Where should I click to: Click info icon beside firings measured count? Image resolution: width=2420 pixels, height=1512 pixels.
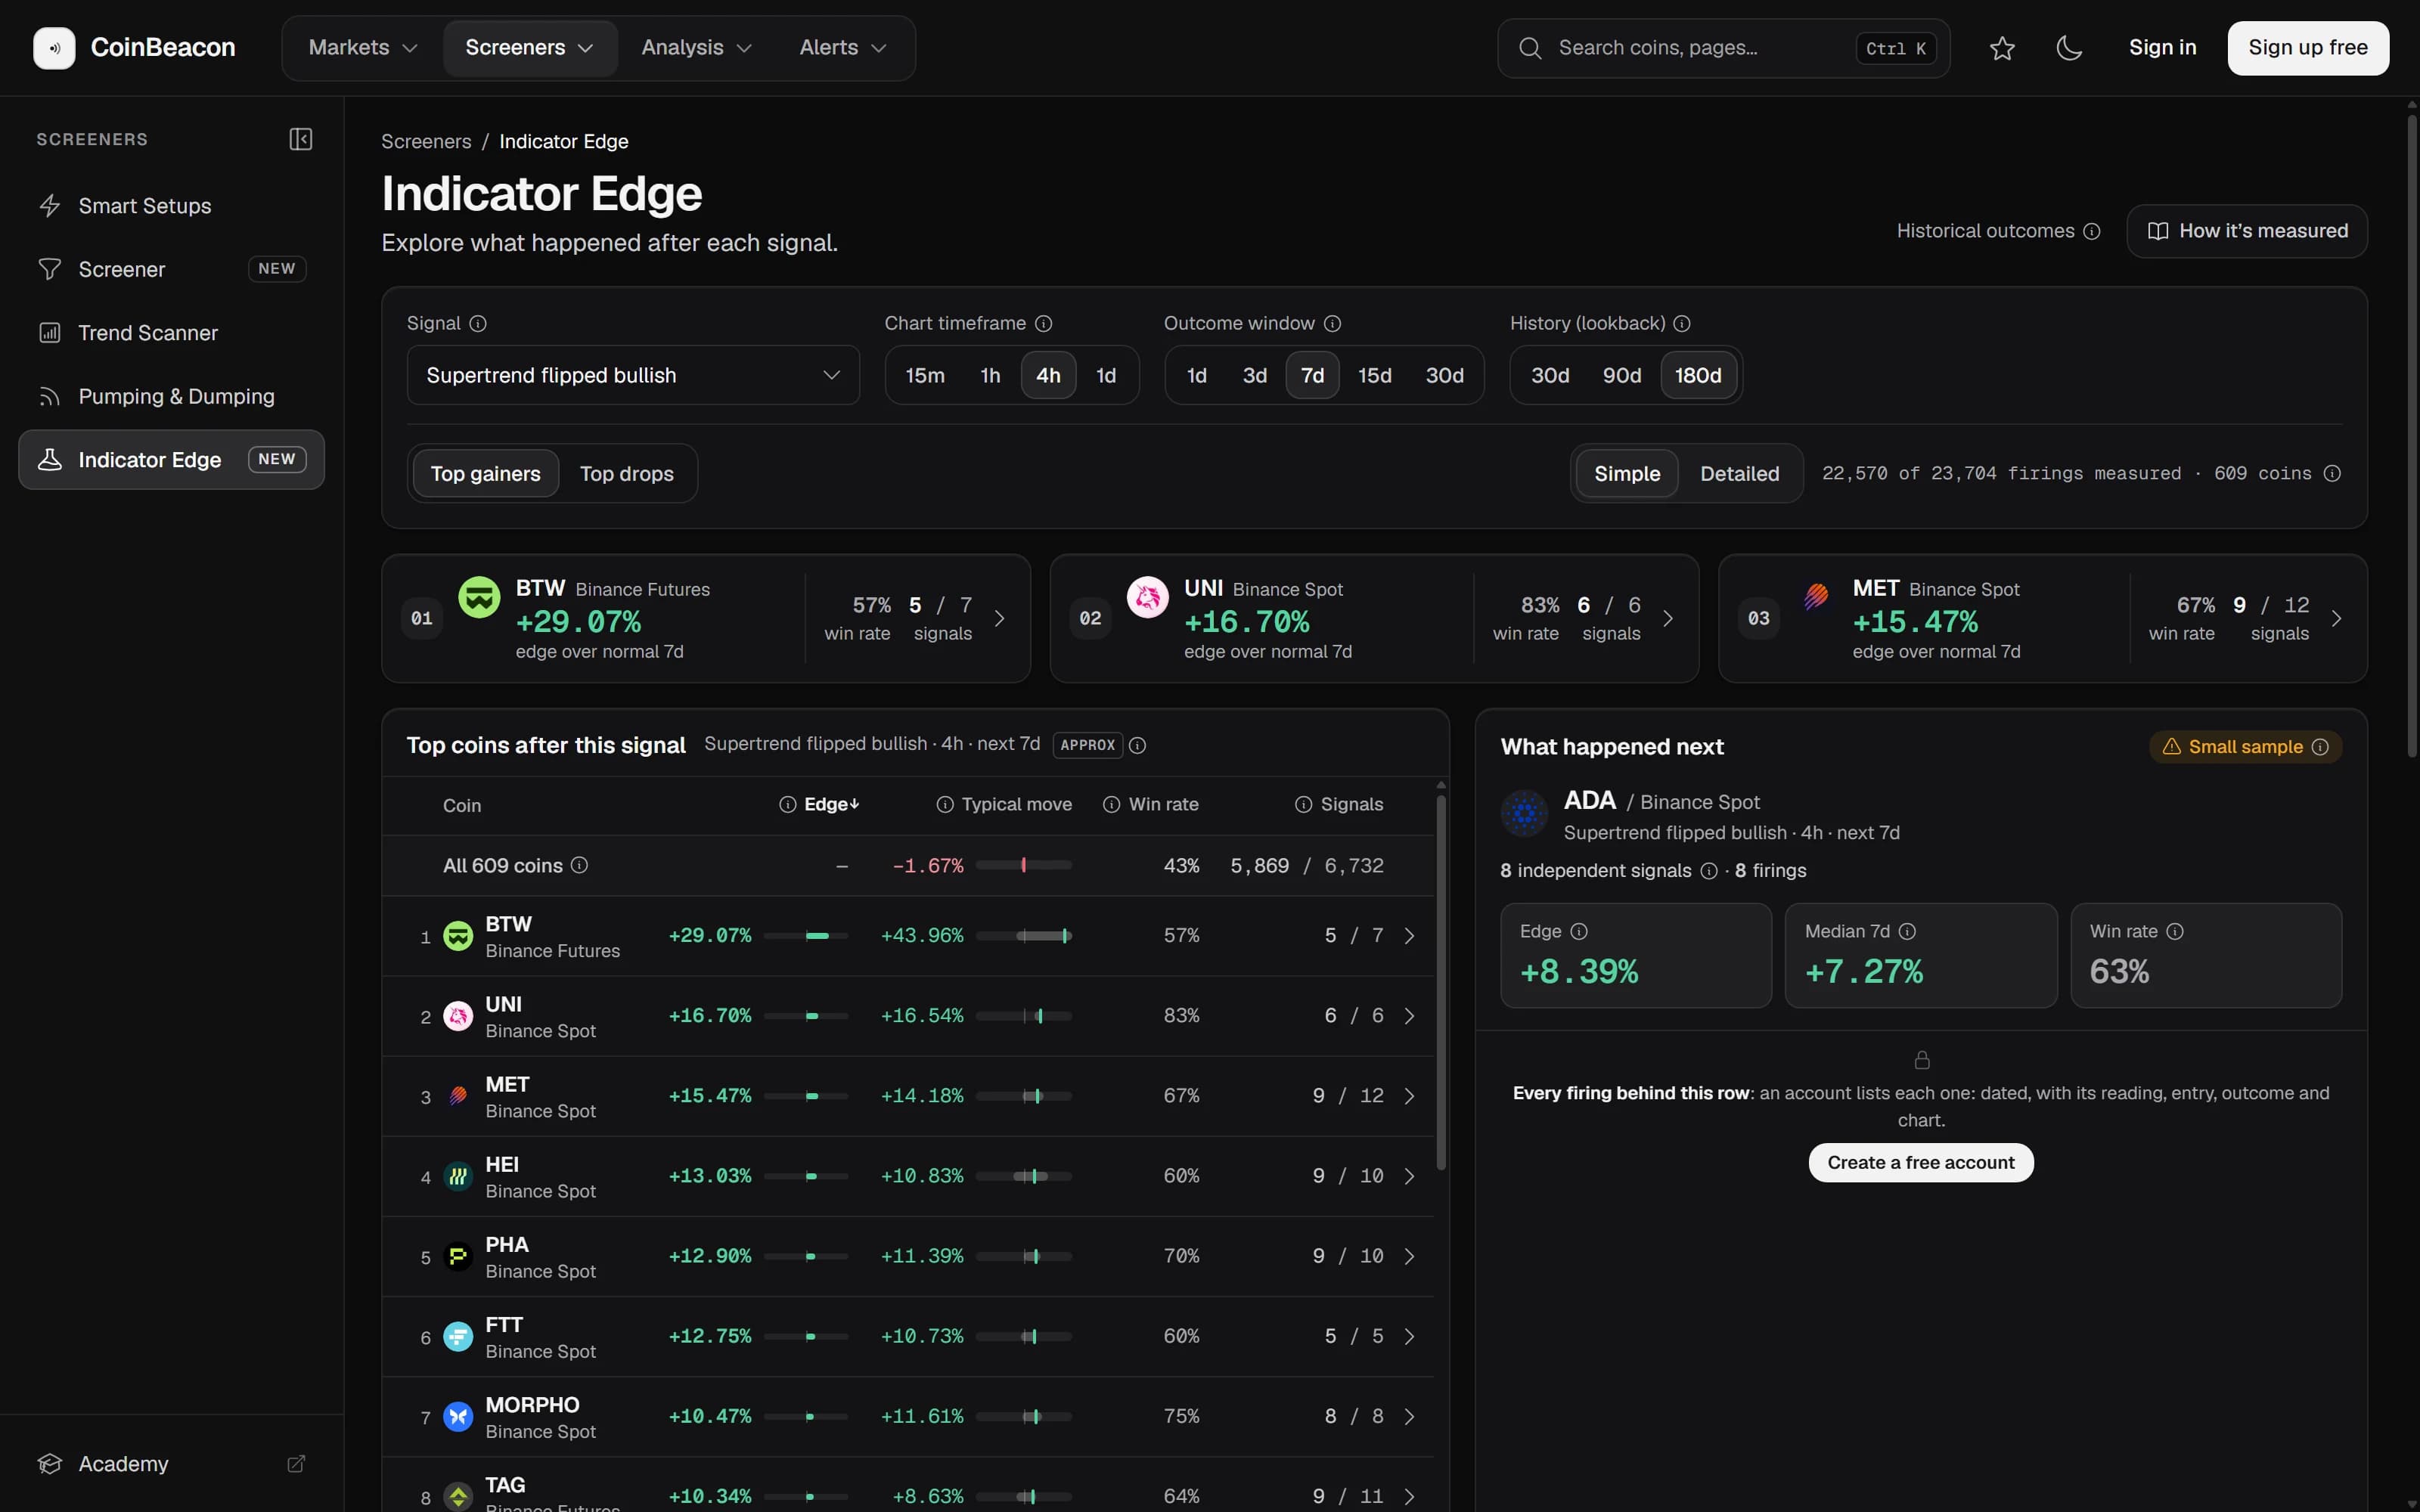(x=2332, y=473)
